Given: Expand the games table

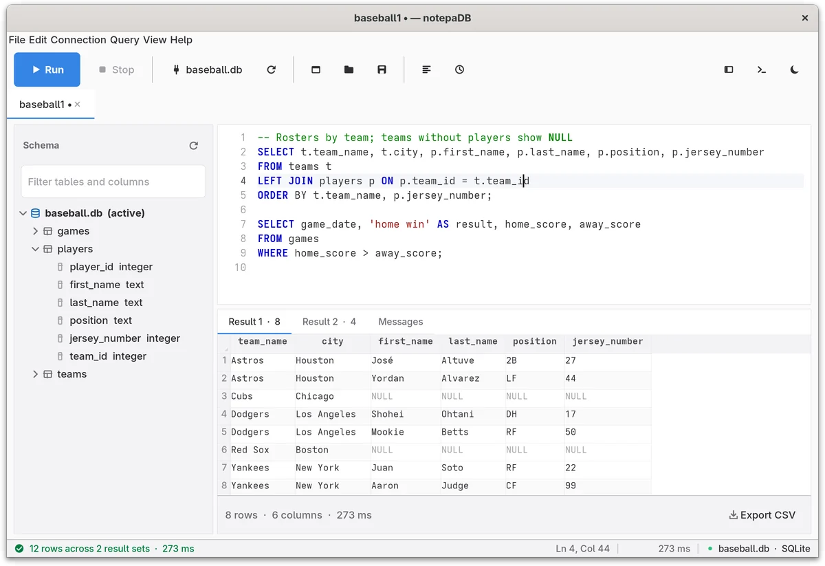Looking at the screenshot, I should 36,231.
